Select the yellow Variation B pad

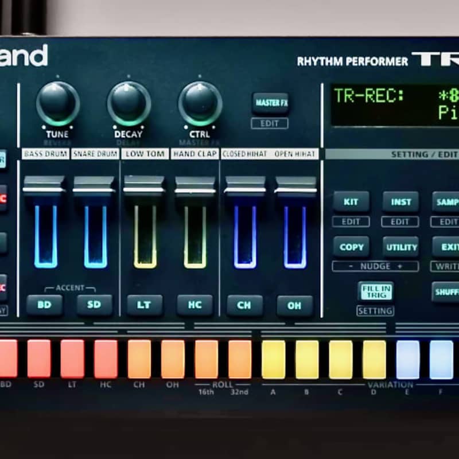(x=307, y=360)
